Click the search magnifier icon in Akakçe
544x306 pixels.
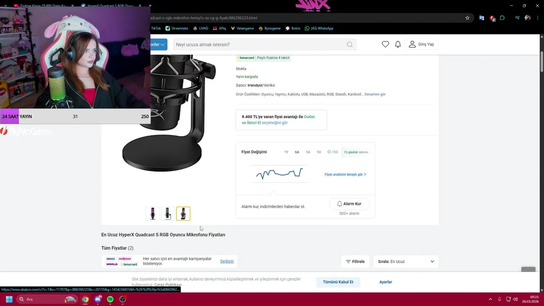[349, 45]
